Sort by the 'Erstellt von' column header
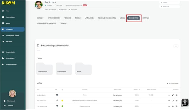Image resolution: width=190 pixels, height=110 pixels. [x=118, y=90]
